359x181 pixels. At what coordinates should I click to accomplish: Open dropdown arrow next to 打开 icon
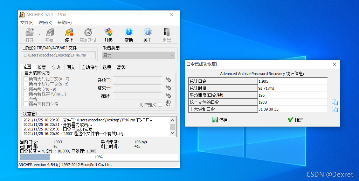pyautogui.click(x=39, y=35)
